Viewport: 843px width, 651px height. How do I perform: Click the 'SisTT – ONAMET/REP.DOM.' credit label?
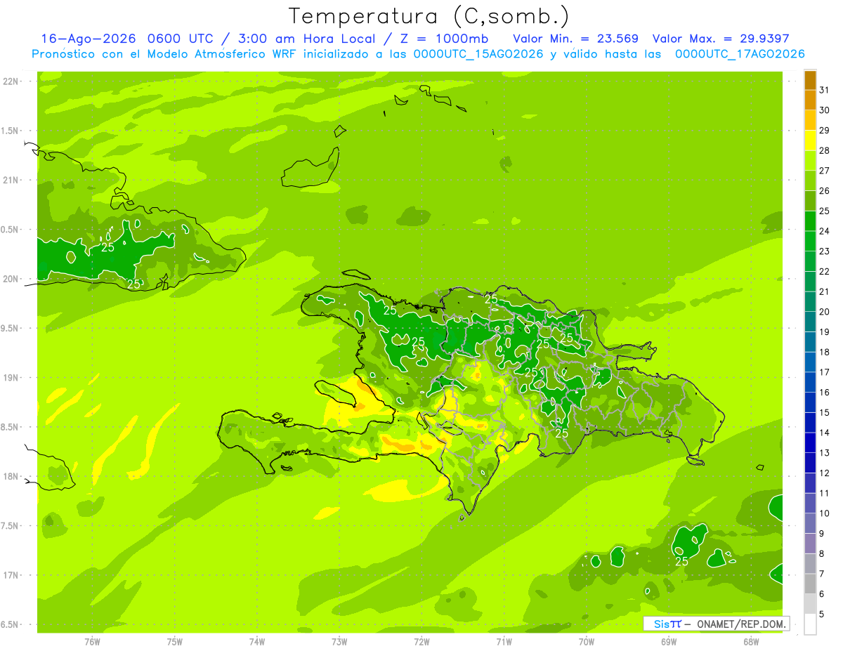click(716, 624)
